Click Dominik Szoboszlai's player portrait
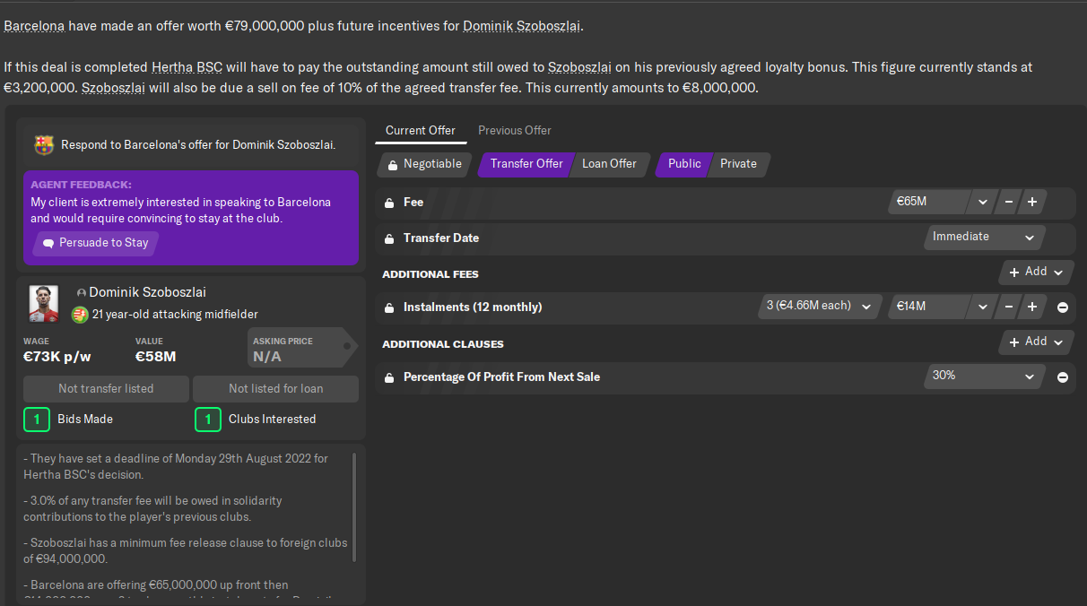The height and width of the screenshot is (606, 1087). [x=44, y=303]
